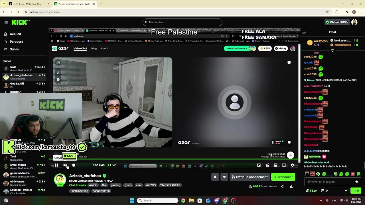
Task: Select the YMCXTRAPLIFE tag
Action: click(x=170, y=185)
